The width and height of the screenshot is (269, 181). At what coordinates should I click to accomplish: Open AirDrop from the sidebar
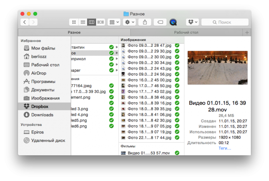pyautogui.click(x=39, y=73)
